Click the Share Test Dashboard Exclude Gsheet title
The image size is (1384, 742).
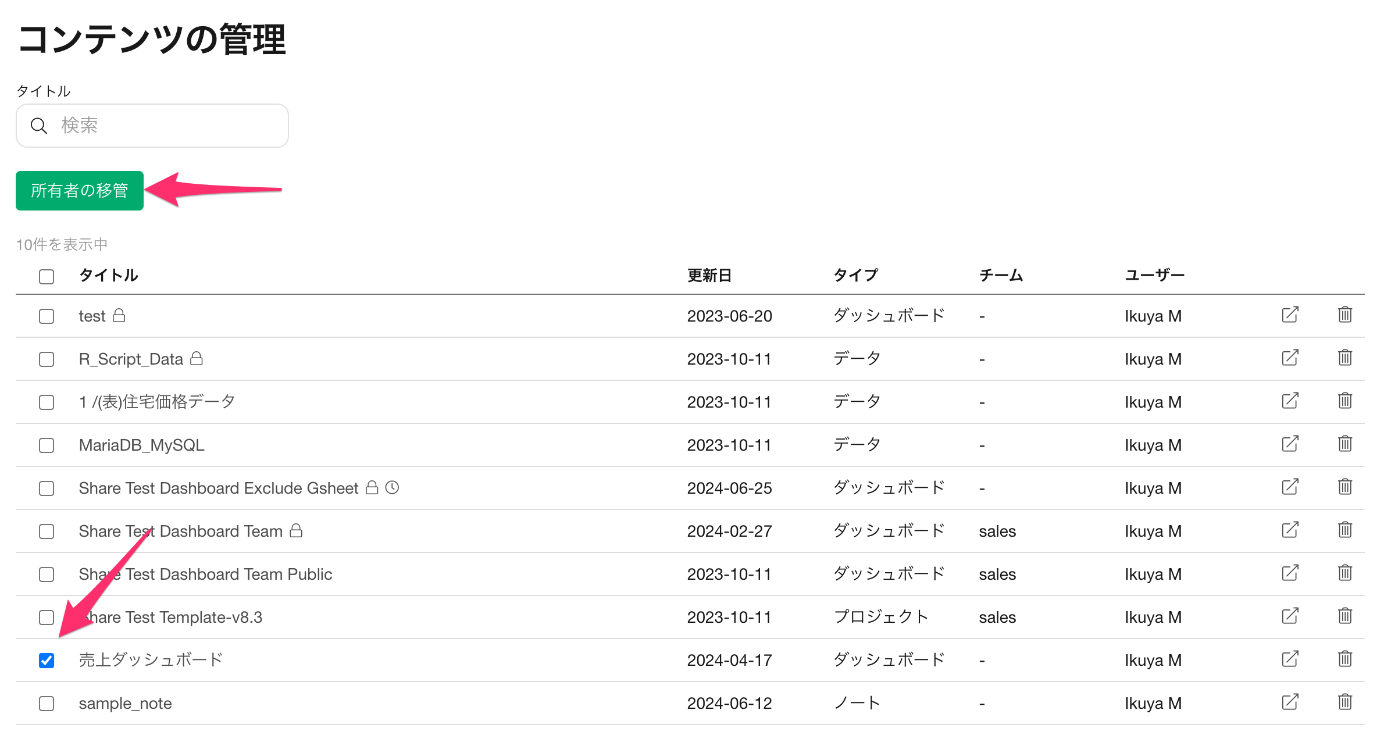[x=218, y=488]
